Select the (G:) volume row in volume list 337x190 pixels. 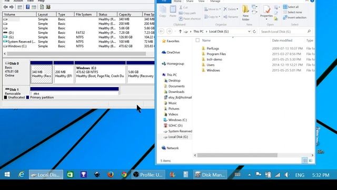point(78,37)
